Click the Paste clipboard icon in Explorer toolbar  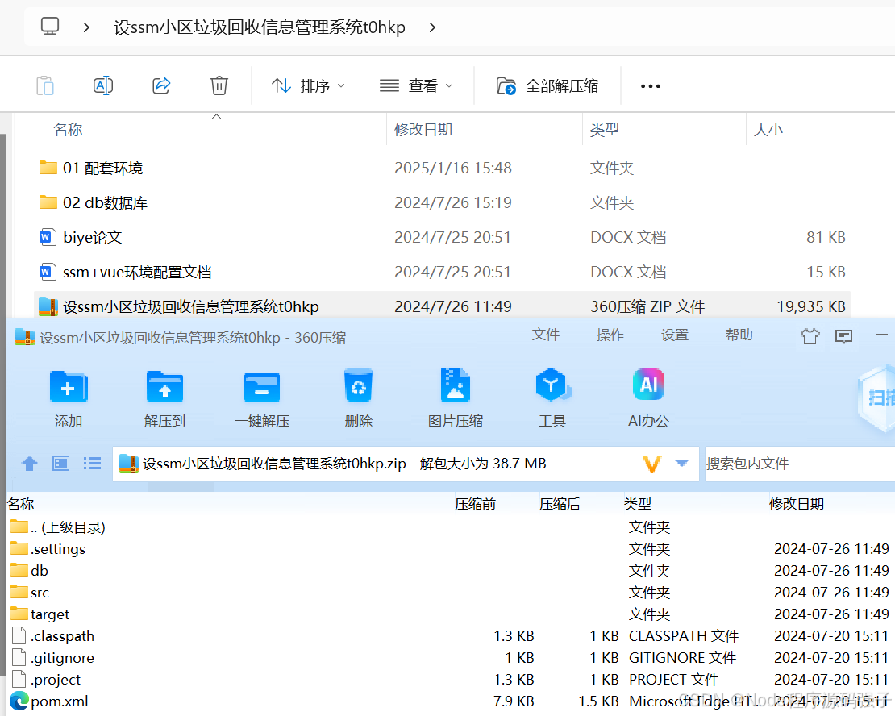(x=45, y=85)
